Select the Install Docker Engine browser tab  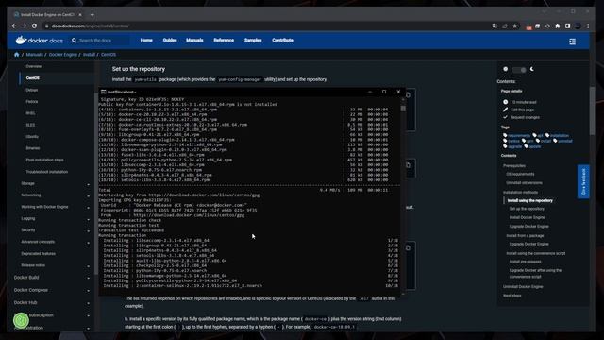(47, 15)
